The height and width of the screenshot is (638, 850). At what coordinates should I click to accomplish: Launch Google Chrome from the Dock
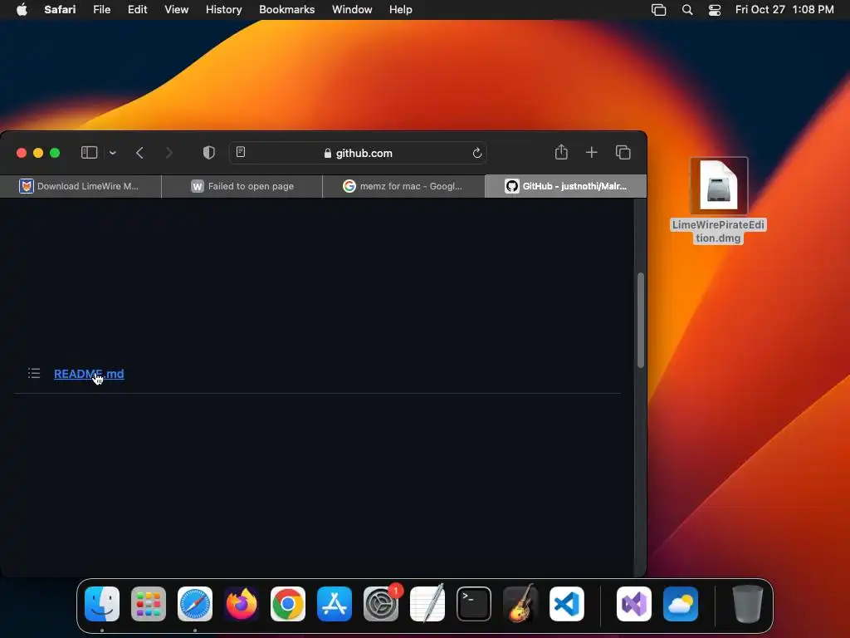[x=288, y=604]
